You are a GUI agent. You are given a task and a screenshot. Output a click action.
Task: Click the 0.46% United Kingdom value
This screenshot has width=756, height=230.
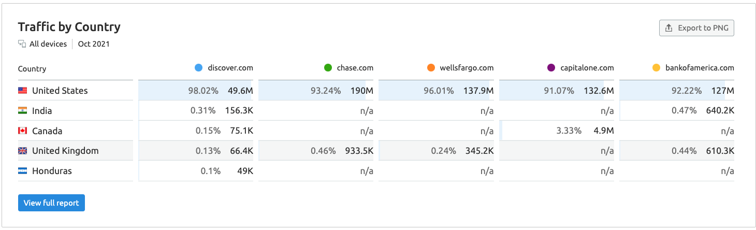click(x=324, y=151)
